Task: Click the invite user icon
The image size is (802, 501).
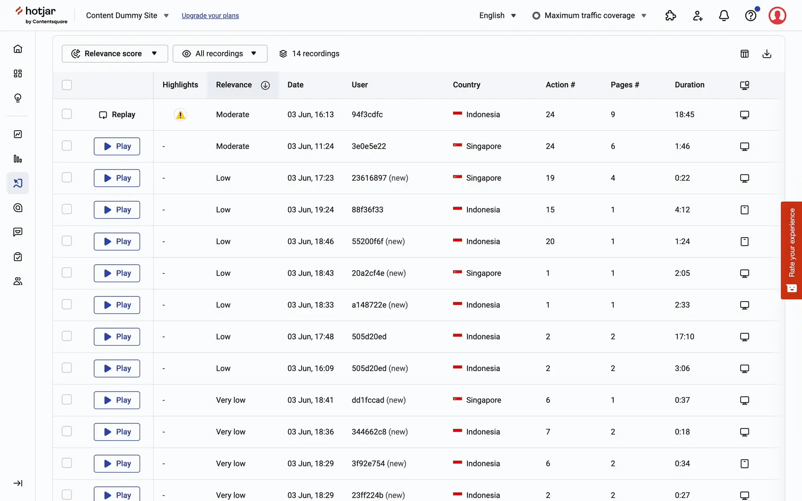Action: pyautogui.click(x=698, y=16)
